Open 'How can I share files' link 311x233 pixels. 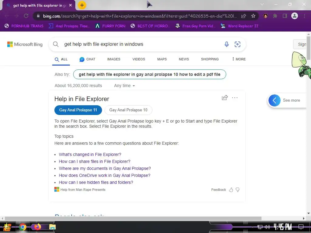pos(95,161)
